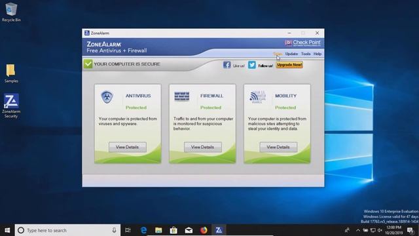Click View Details under Mobility
The height and width of the screenshot is (236, 419).
pos(278,147)
